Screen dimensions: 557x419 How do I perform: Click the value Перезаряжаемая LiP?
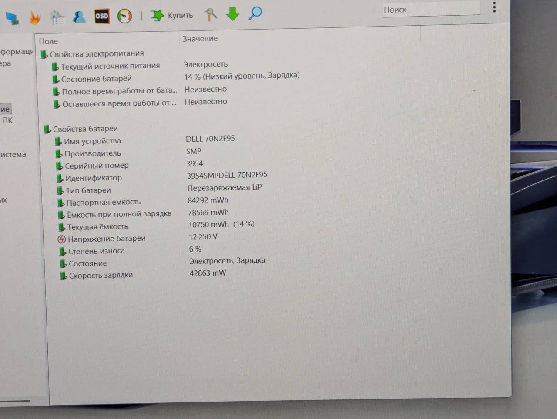pyautogui.click(x=225, y=188)
